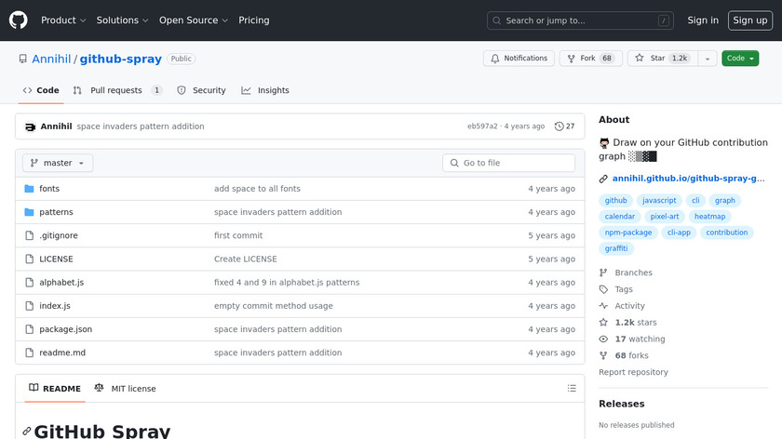Viewport: 782px width, 439px height.
Task: Open the github-spray repository name link
Action: (x=121, y=59)
